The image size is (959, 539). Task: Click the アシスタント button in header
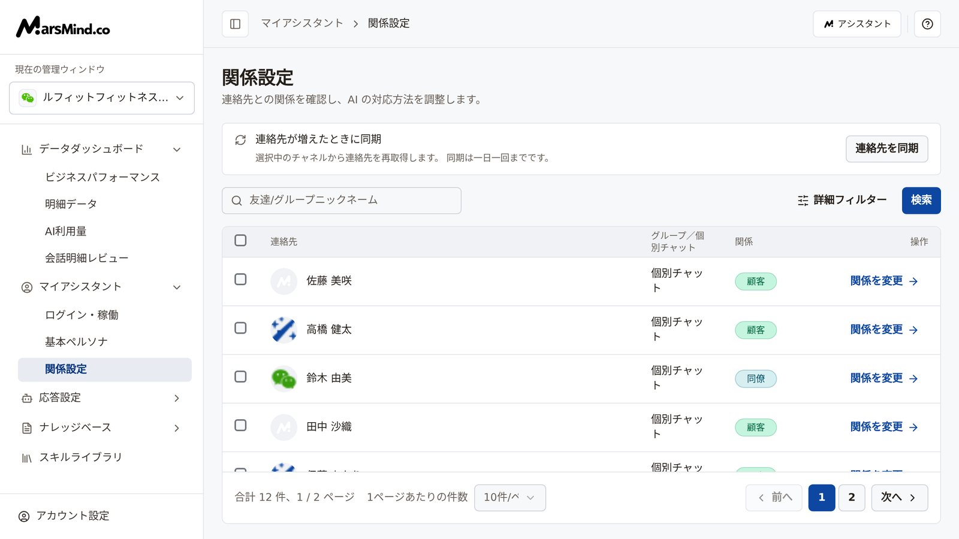(x=857, y=24)
